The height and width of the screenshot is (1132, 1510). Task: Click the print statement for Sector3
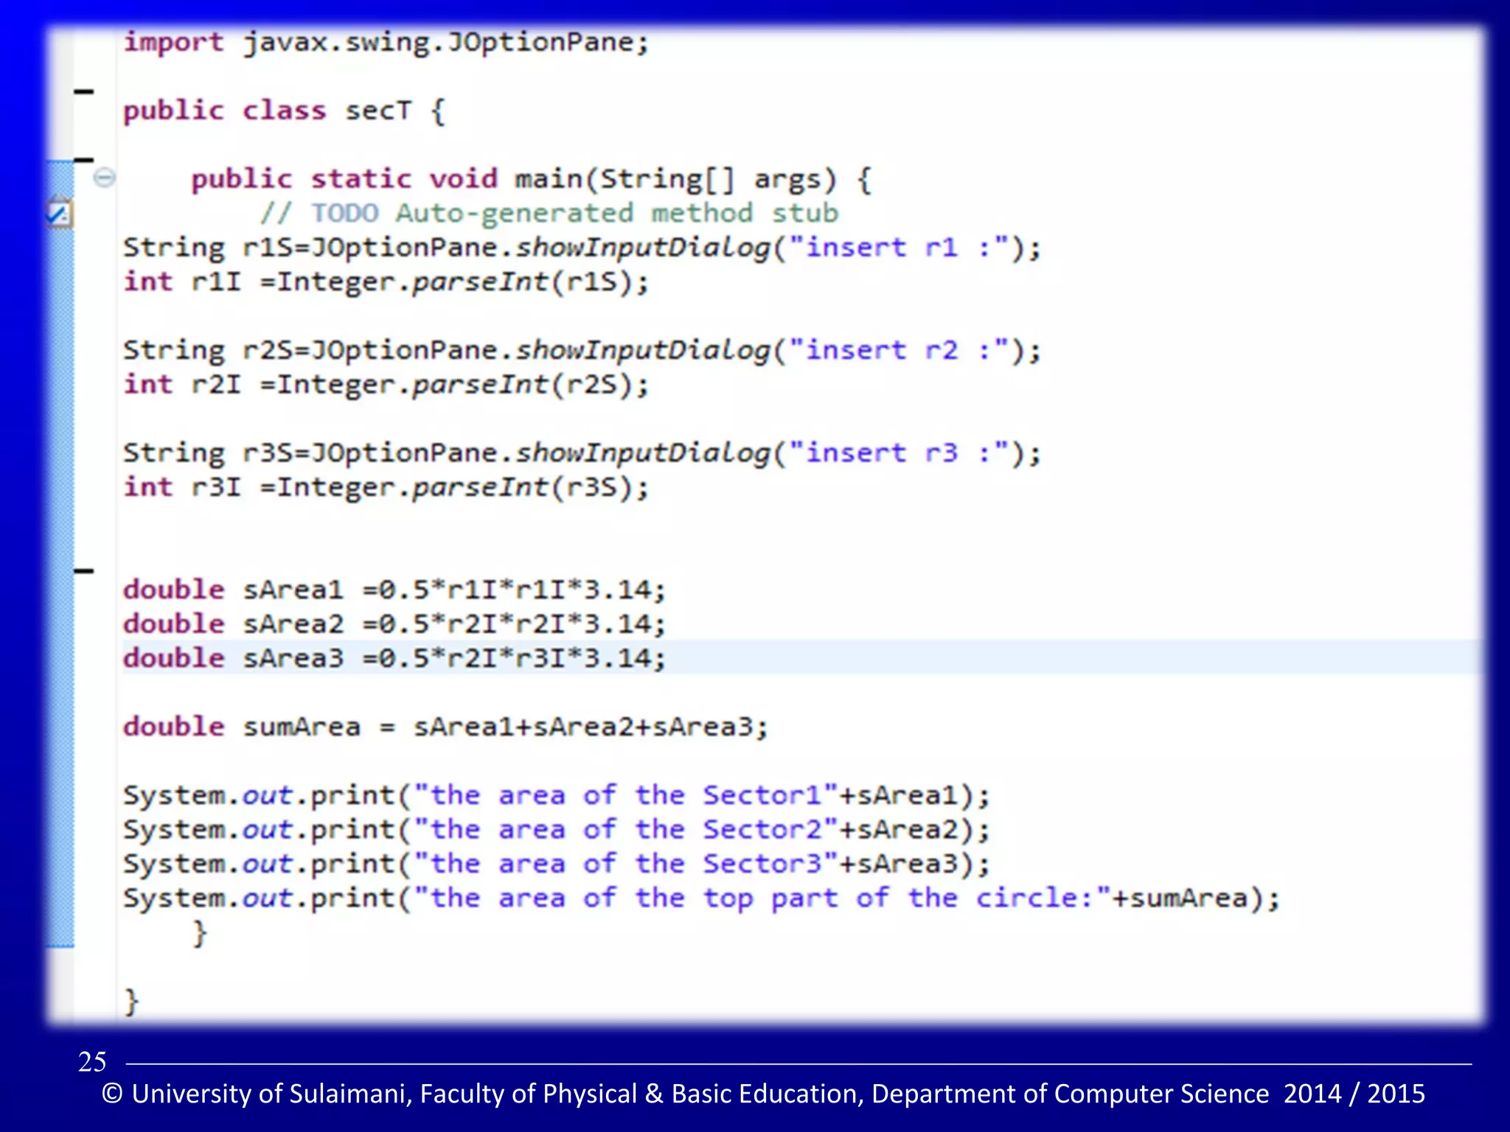[557, 864]
